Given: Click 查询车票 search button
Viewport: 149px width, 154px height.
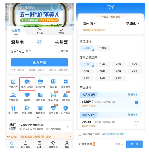Looking at the screenshot, I should click(x=39, y=62).
